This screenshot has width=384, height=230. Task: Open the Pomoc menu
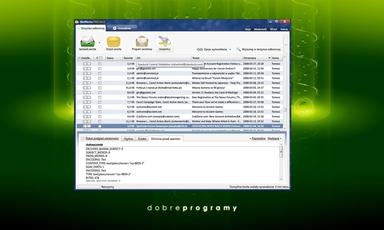[x=284, y=29]
